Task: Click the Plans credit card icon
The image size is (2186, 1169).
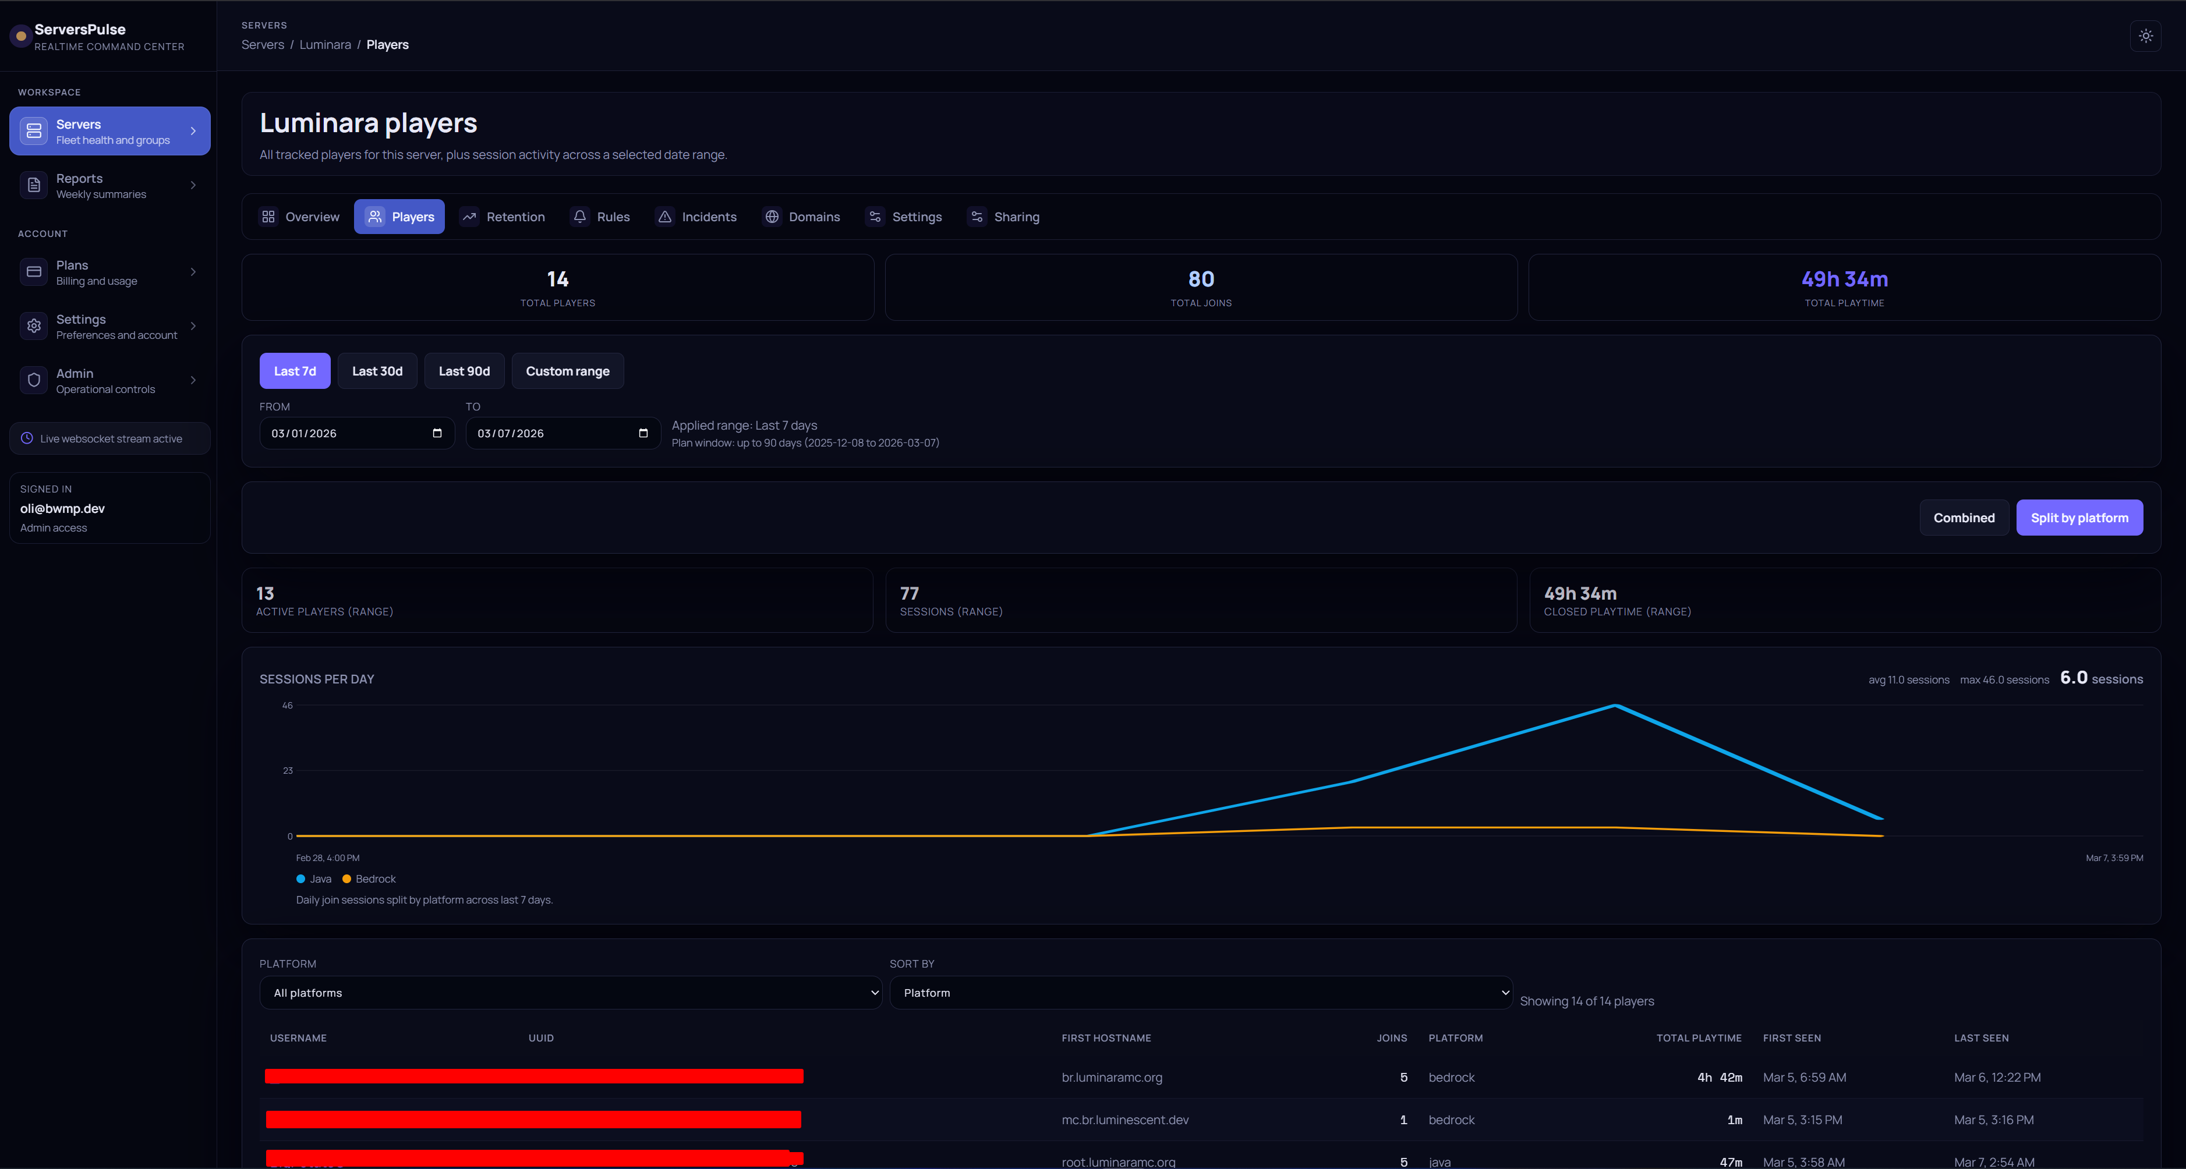Action: (34, 271)
